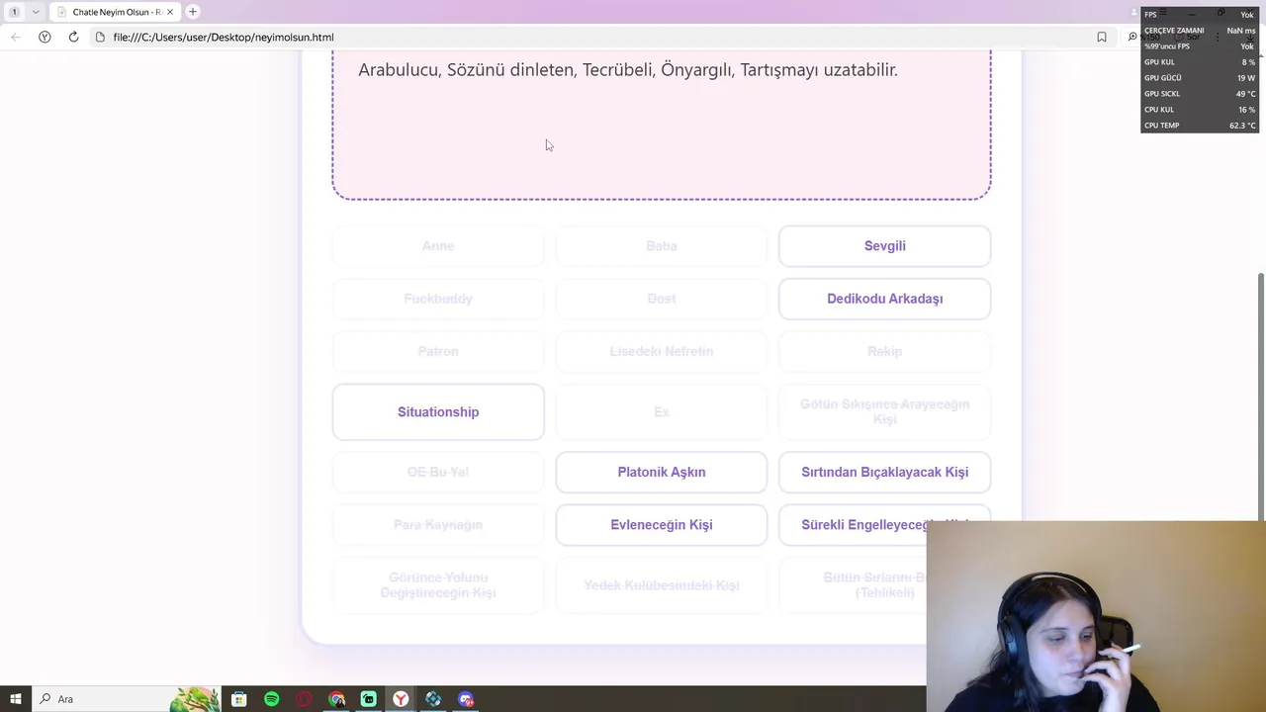Click the bird illustration in the taskbar search

pos(195,699)
